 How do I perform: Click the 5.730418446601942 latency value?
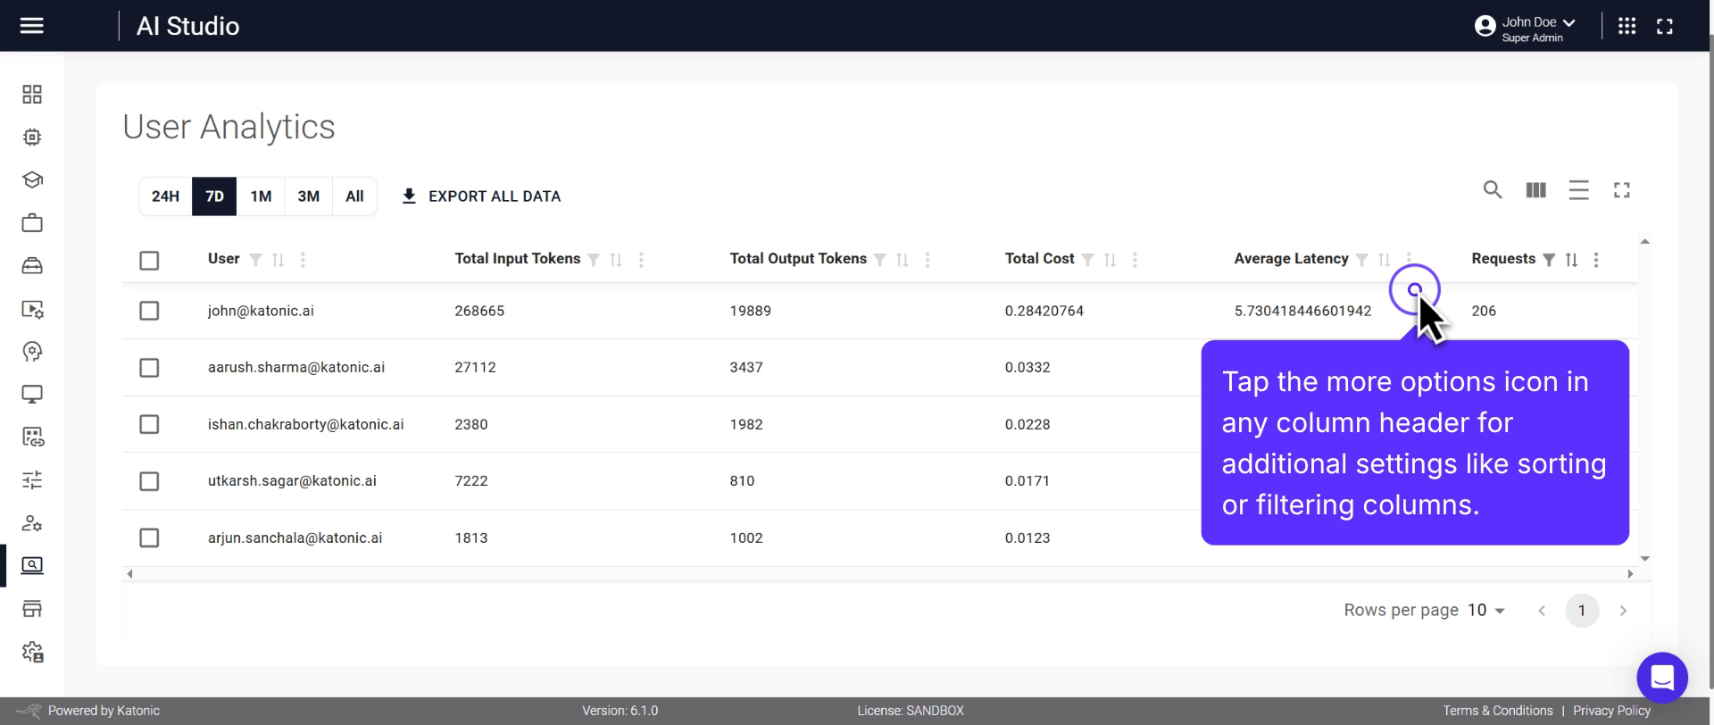point(1302,311)
